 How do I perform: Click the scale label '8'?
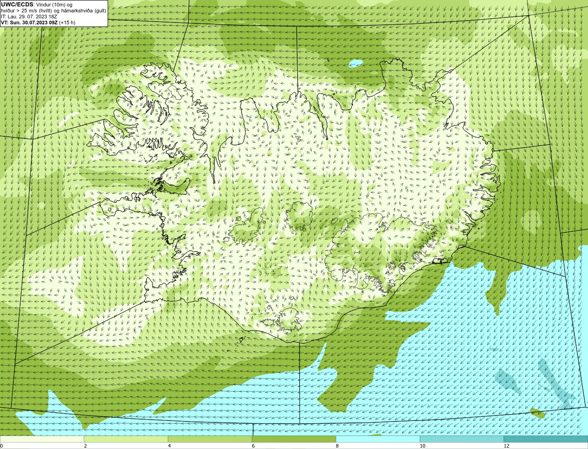pyautogui.click(x=337, y=446)
